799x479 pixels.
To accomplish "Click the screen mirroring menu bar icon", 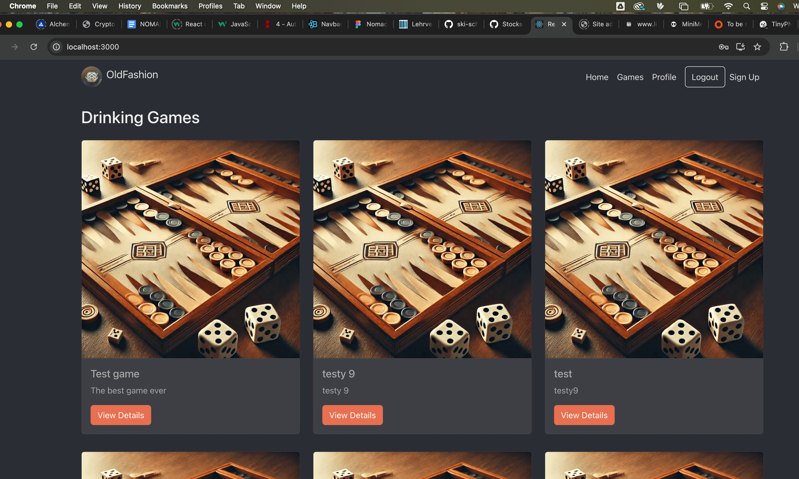I will (683, 6).
